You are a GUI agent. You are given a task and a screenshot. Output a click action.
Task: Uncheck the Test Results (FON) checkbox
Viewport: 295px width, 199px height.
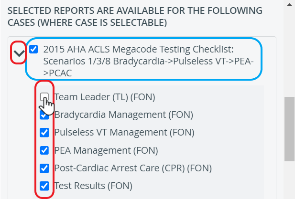tap(44, 186)
